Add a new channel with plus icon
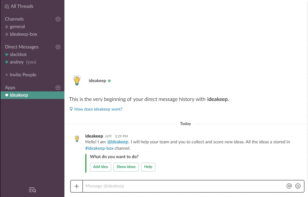Viewport: 308px width, 197px height. (58, 19)
